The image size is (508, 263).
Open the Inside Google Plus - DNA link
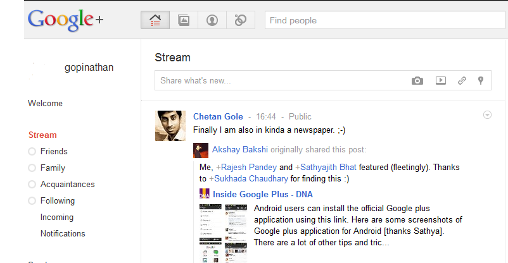point(262,195)
